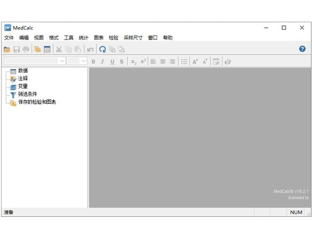Click the Paste clipboard icon
Image resolution: width=312 pixels, height=238 pixels.
[x=78, y=49]
